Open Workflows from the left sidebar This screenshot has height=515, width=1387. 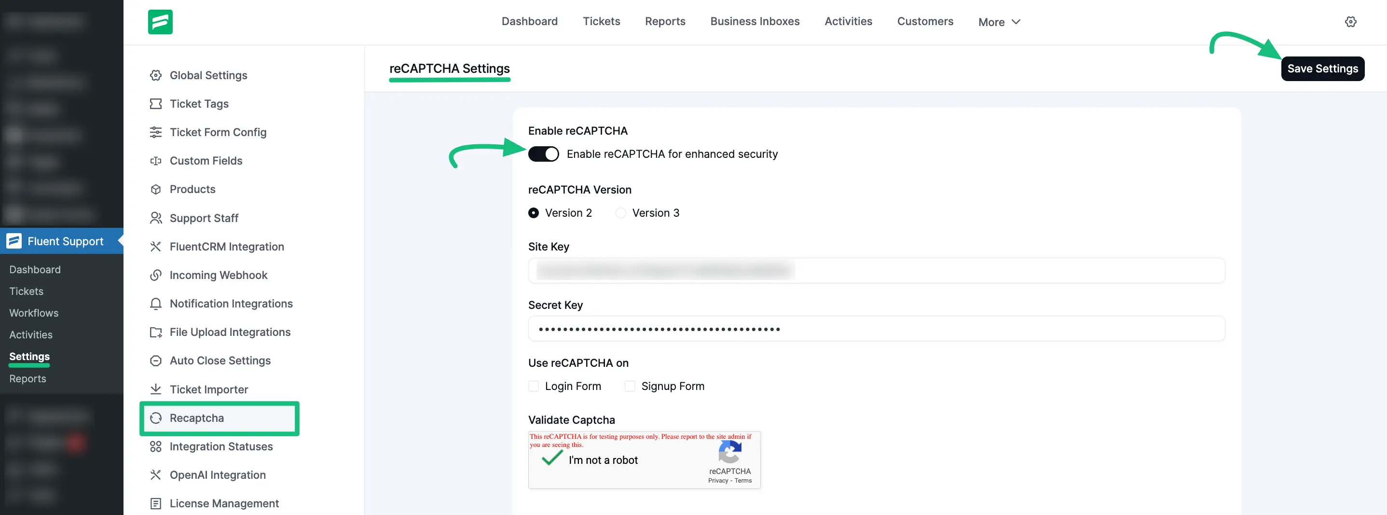pyautogui.click(x=33, y=312)
